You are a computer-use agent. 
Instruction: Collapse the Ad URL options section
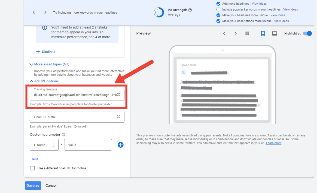click(44, 81)
